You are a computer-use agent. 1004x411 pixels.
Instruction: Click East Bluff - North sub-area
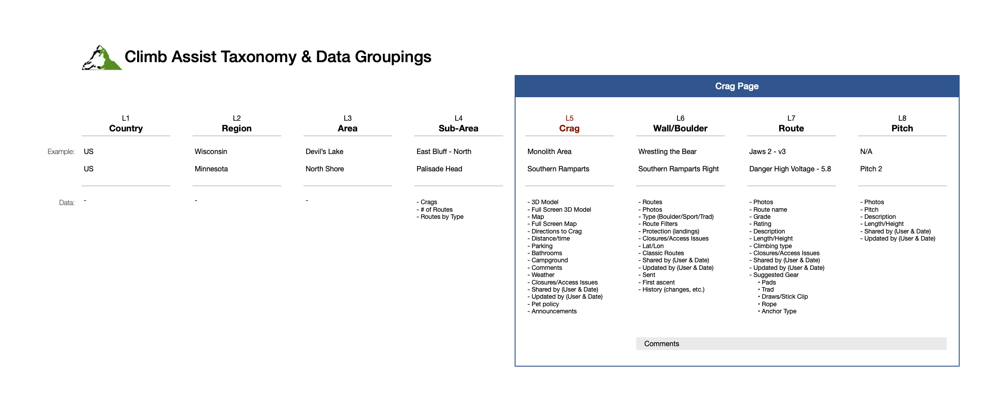(x=444, y=151)
